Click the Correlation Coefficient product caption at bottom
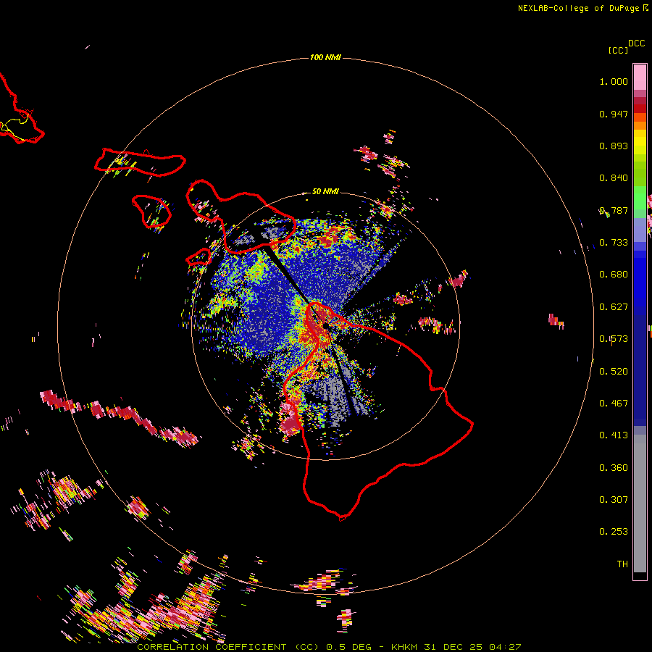The width and height of the screenshot is (652, 652). [x=328, y=647]
